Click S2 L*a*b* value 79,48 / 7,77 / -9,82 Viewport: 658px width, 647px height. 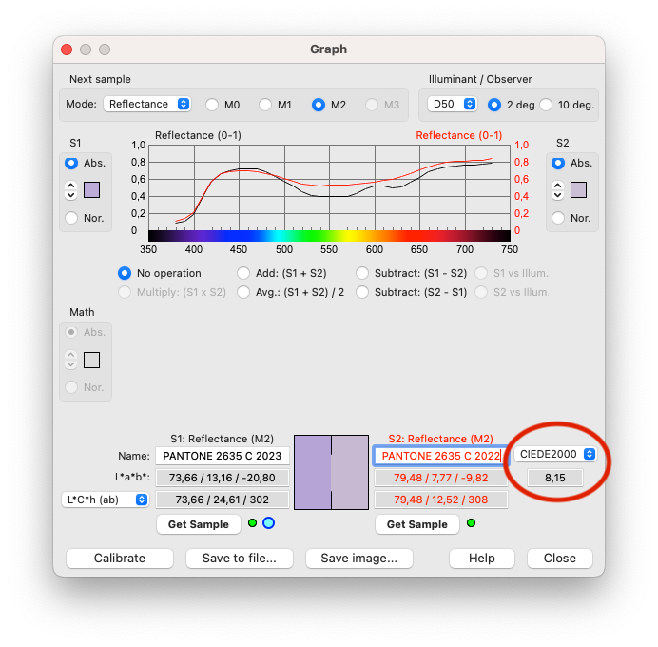[441, 478]
